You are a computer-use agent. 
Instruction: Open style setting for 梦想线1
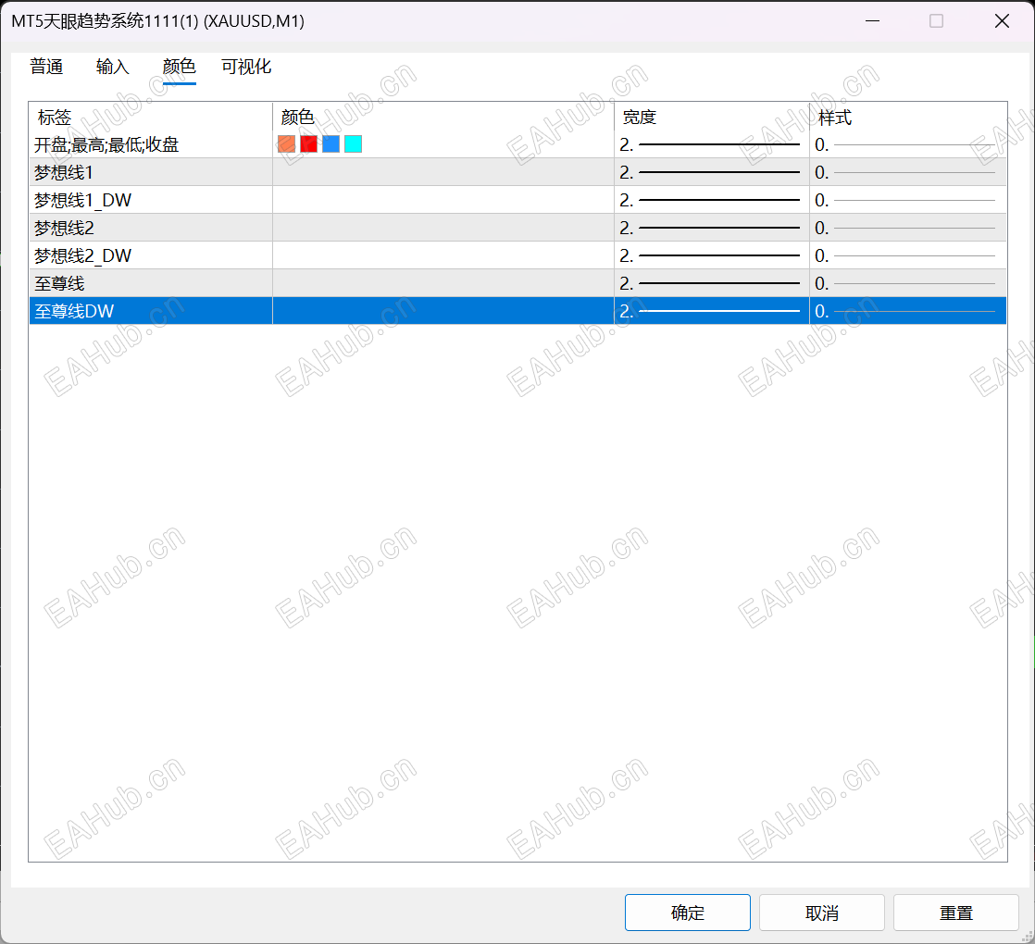(x=908, y=172)
